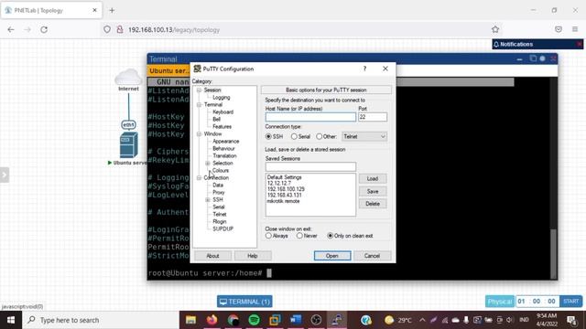Close the Notifications panel
Viewport: 586px width, 329px height.
tap(579, 45)
